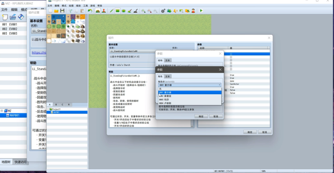Start Playtest with the green play icon

(x=201, y=11)
